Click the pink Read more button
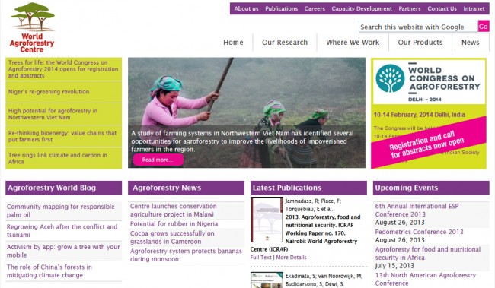495x288 pixels. [158, 160]
